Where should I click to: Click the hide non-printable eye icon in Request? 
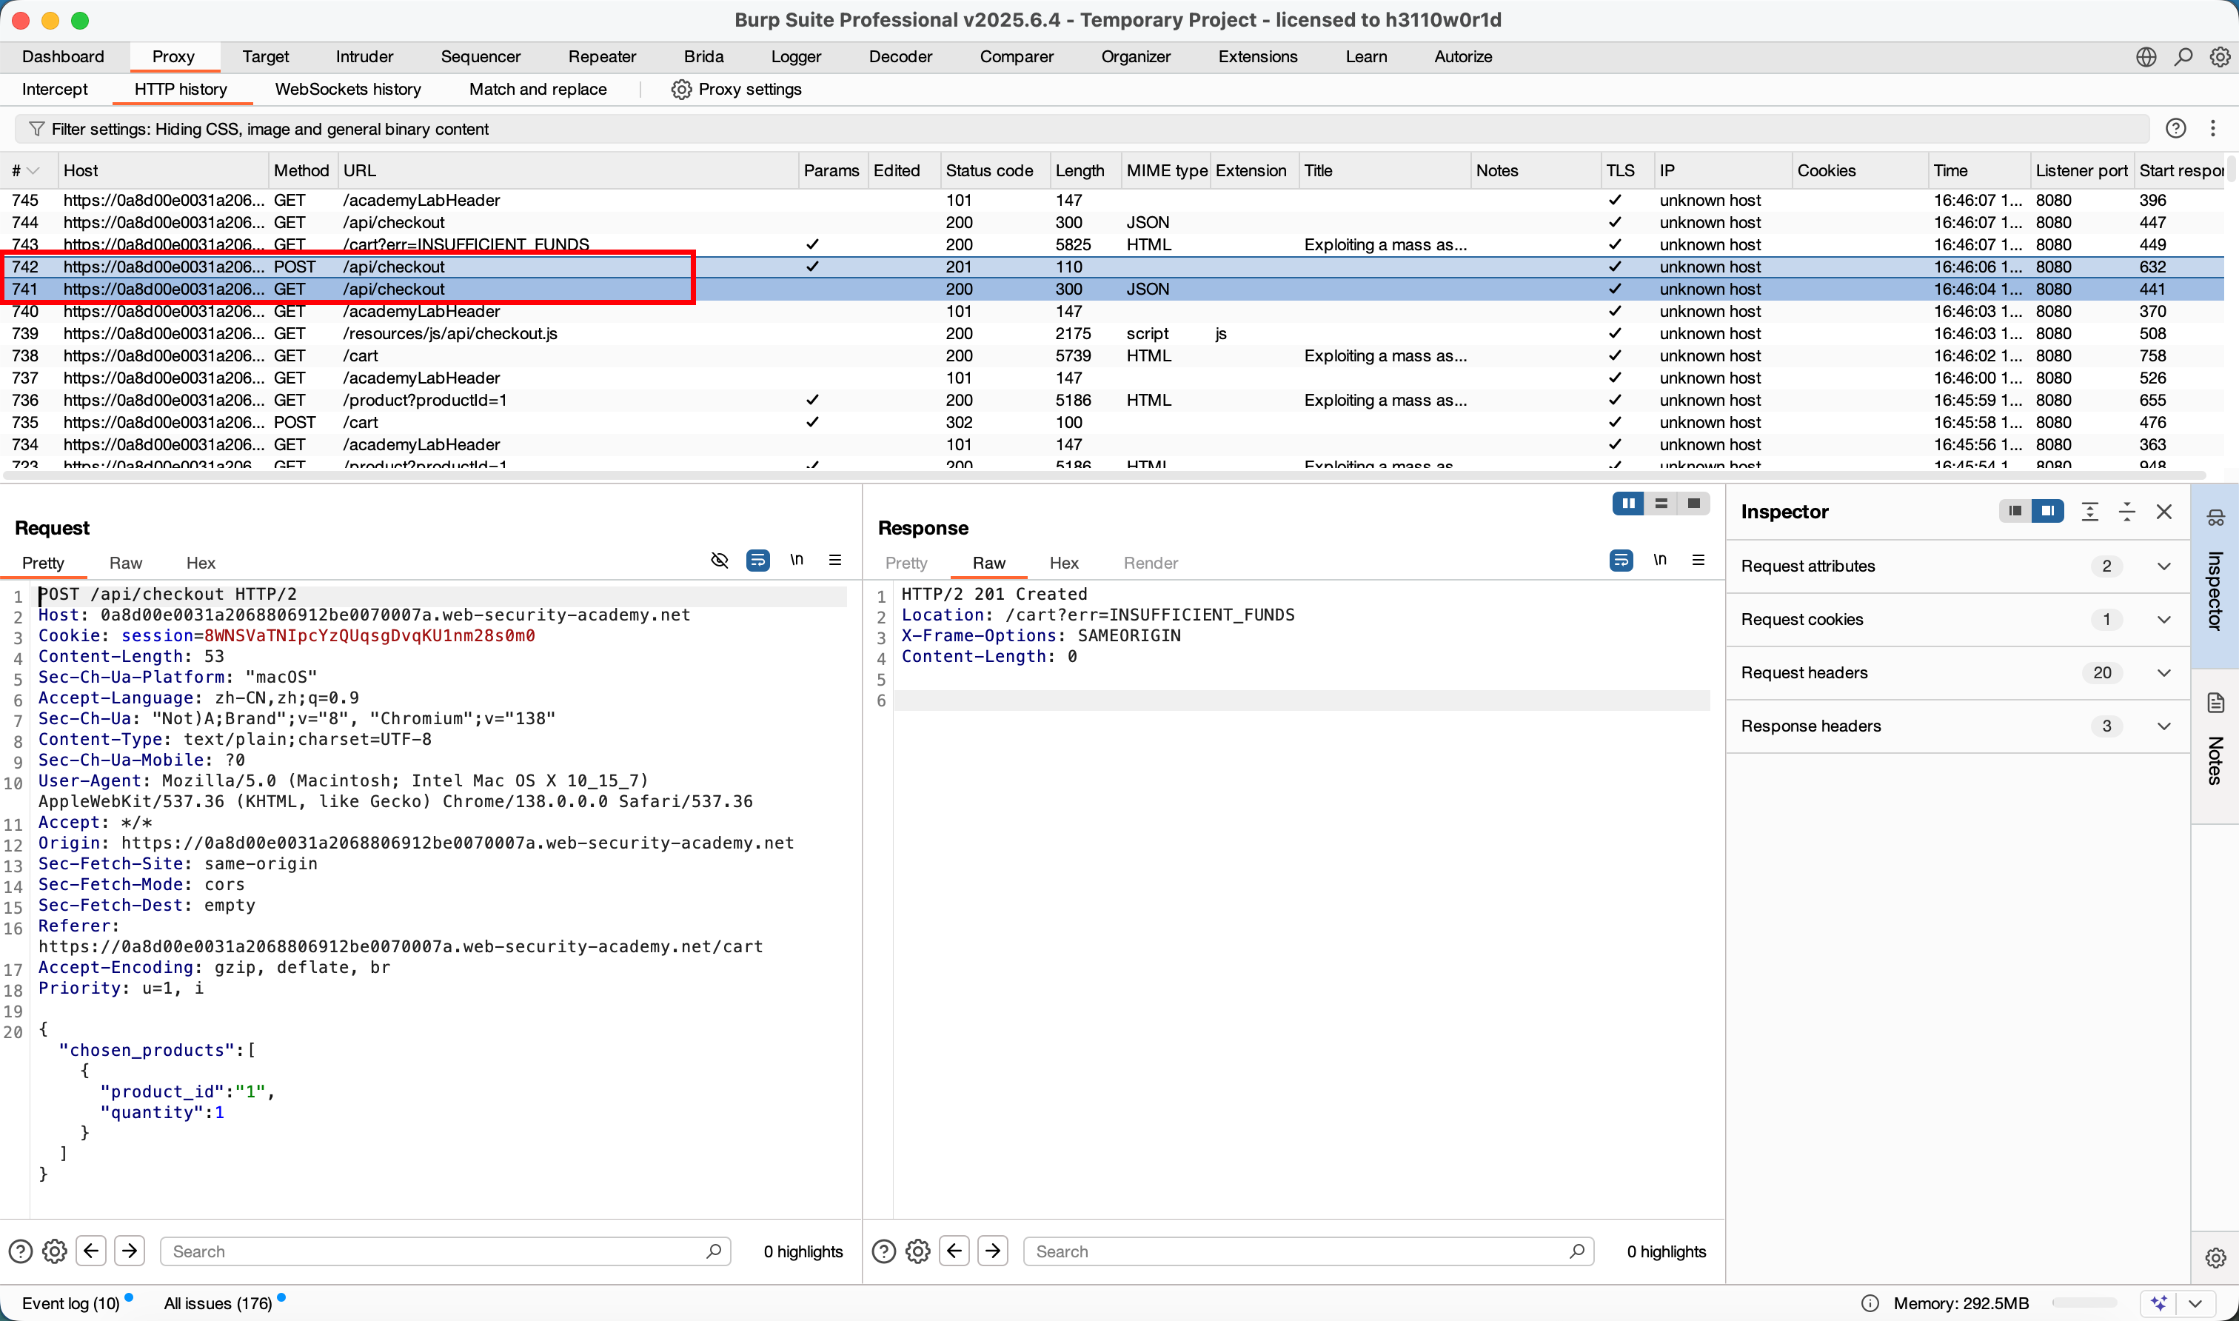(719, 560)
